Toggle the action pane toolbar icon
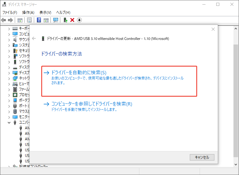The image size is (239, 175). click(x=46, y=20)
